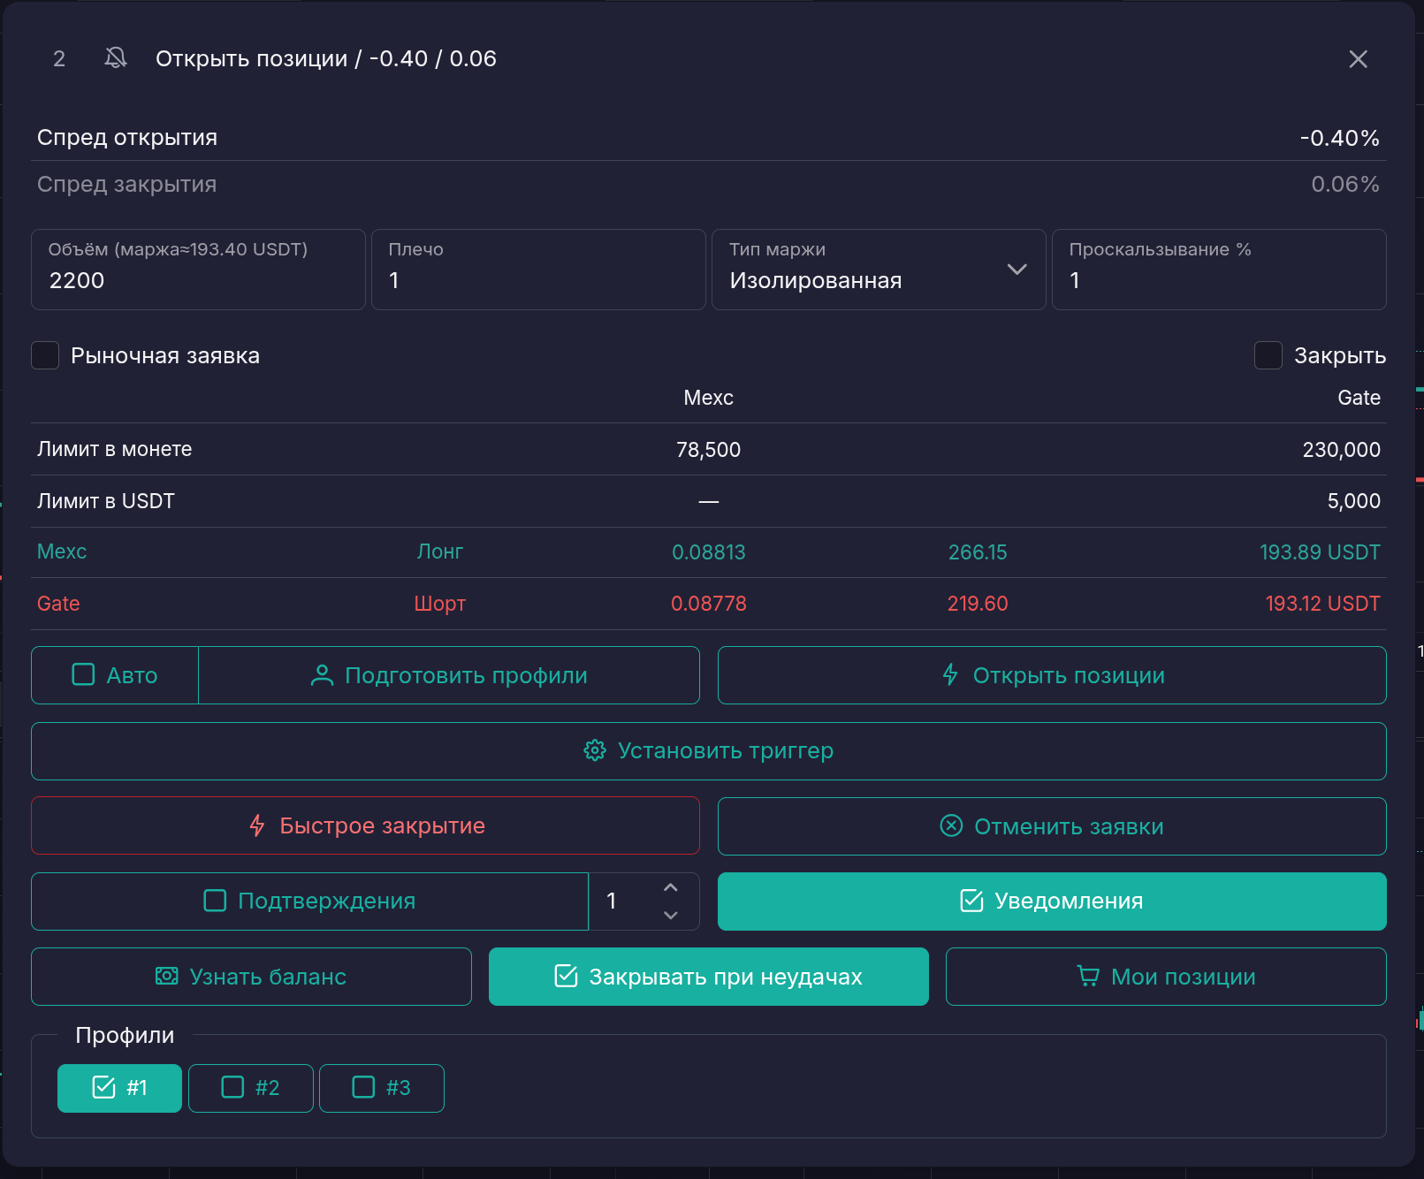Viewport: 1424px width, 1179px height.
Task: Deselect profile #1
Action: [119, 1087]
